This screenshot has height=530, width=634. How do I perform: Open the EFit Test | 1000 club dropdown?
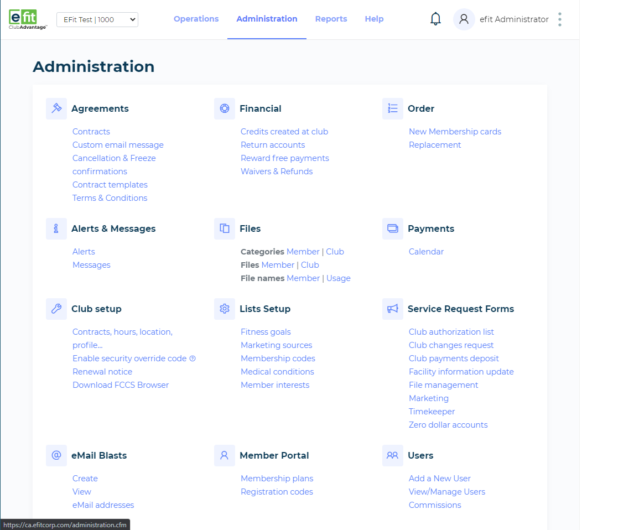pyautogui.click(x=97, y=19)
